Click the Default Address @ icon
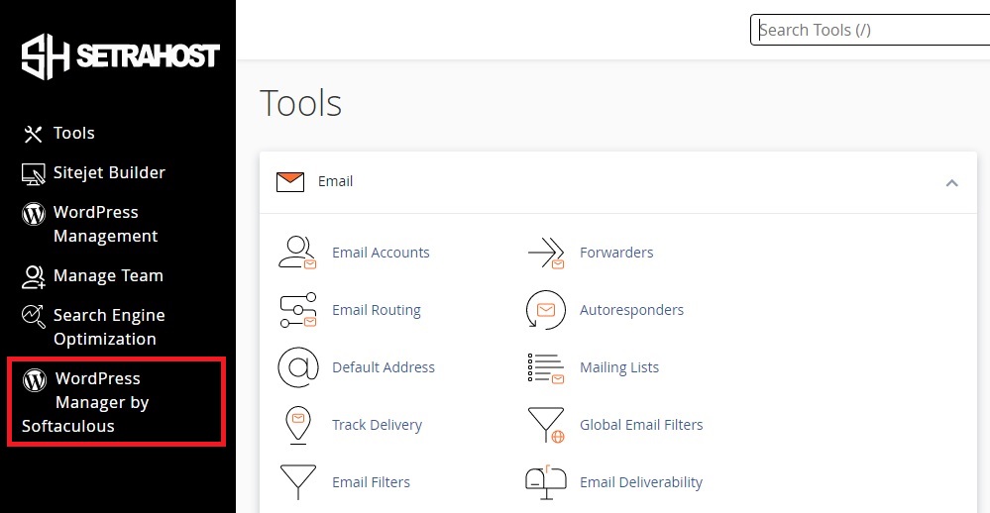Screen dimensions: 990x513 pyautogui.click(x=298, y=367)
